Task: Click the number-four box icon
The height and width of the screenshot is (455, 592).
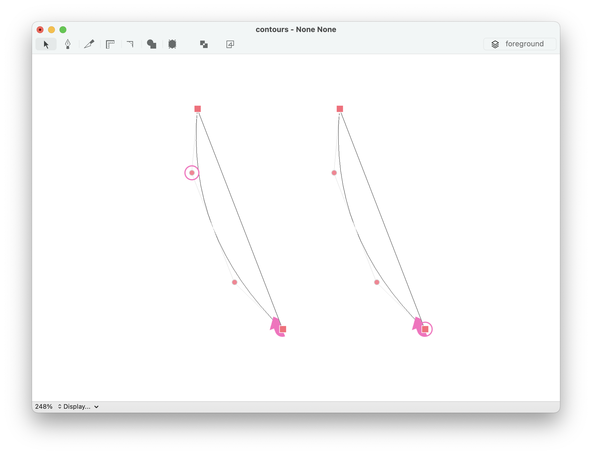Action: 230,44
